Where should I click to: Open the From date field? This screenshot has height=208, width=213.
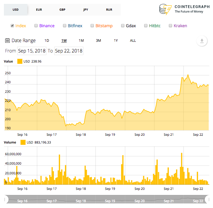coord(32,51)
